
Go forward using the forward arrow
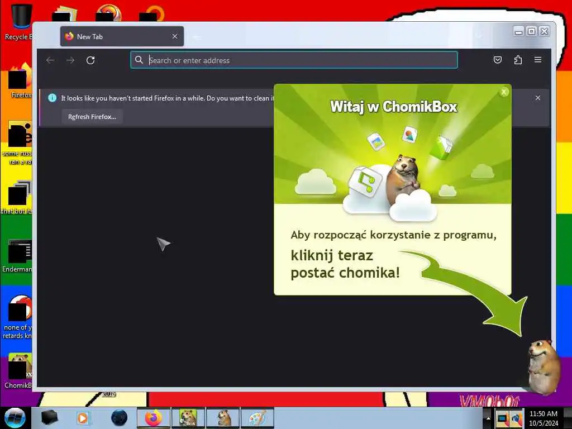(70, 60)
